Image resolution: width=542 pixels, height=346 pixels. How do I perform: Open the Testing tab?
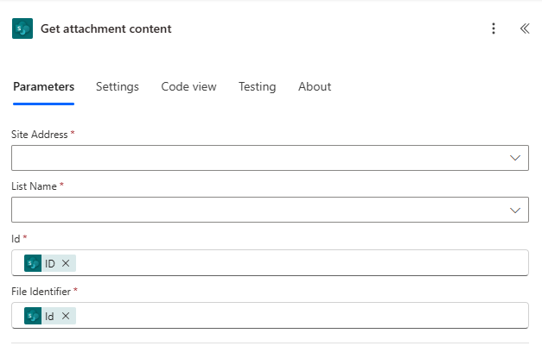(257, 87)
